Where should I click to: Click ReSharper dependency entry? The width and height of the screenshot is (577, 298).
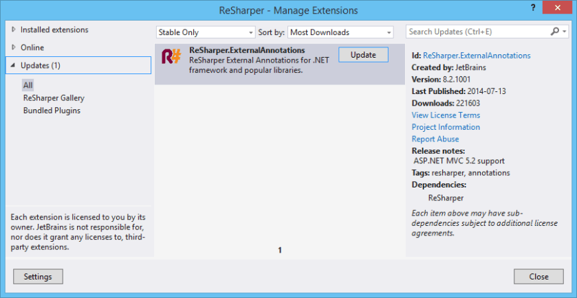coord(446,198)
